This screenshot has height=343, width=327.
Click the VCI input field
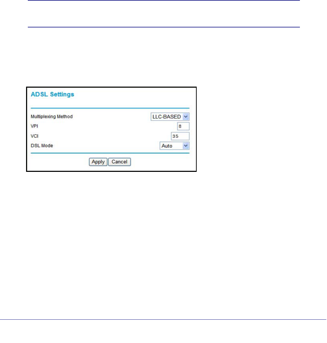(180, 136)
